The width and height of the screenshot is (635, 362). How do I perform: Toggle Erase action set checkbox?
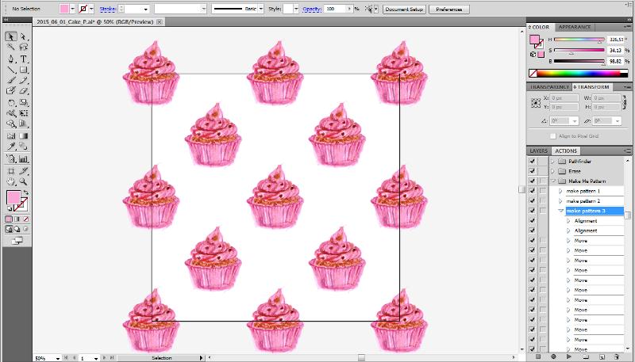pyautogui.click(x=532, y=171)
